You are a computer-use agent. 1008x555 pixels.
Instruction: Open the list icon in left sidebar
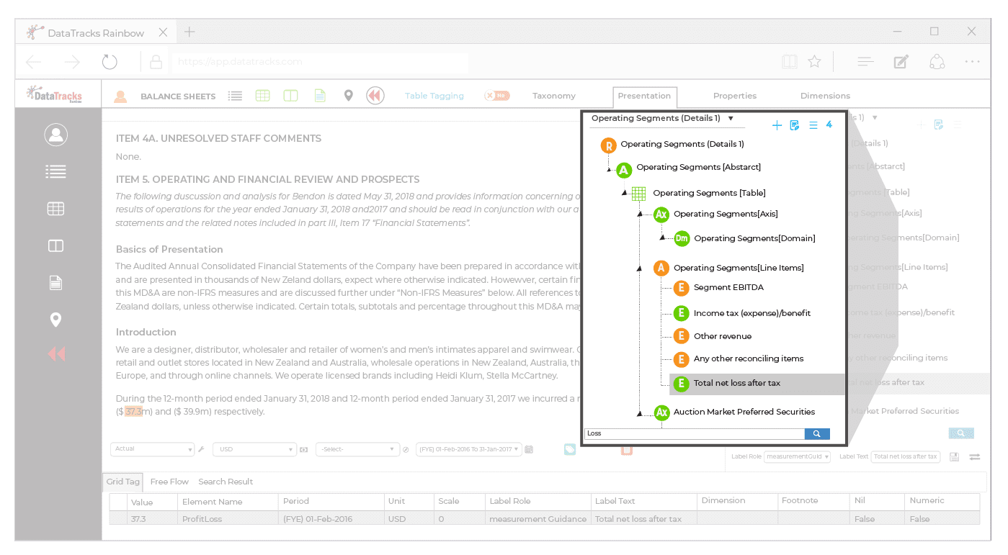click(x=55, y=171)
